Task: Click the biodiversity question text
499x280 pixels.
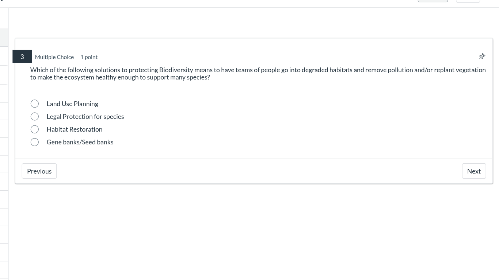Action: pyautogui.click(x=258, y=73)
